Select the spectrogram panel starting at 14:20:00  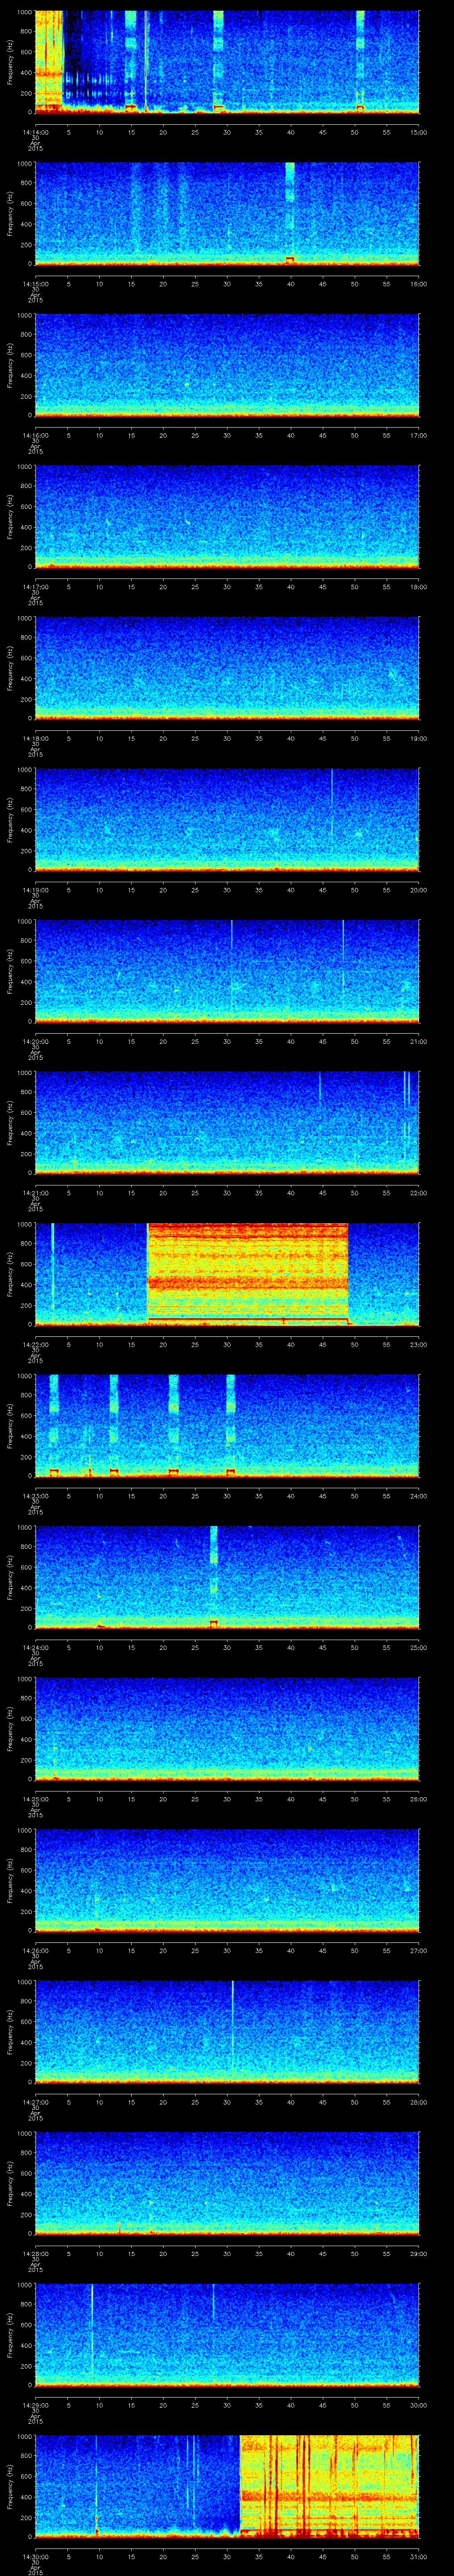227,971
